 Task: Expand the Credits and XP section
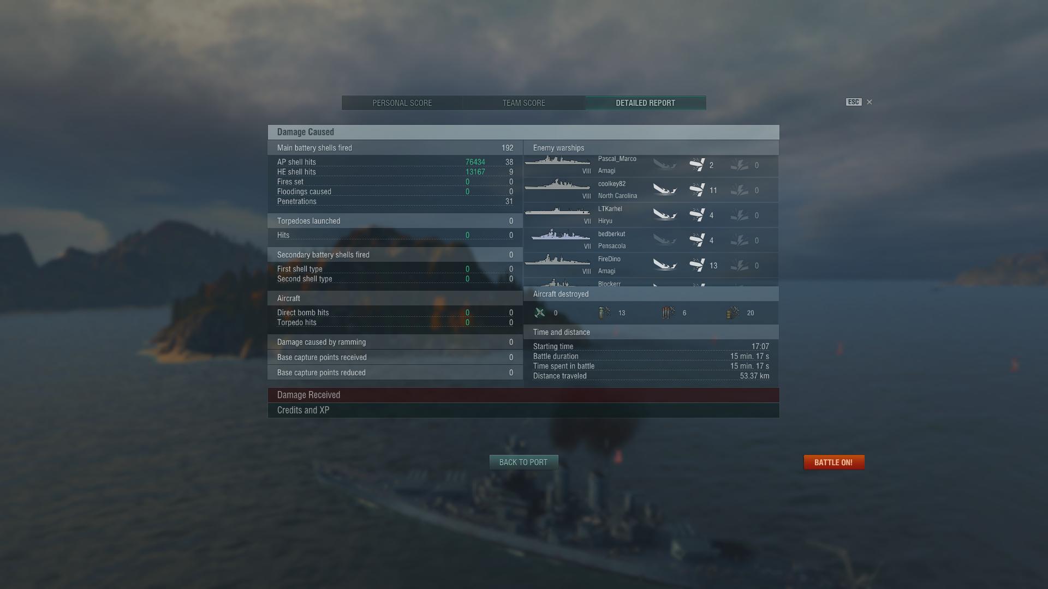pos(523,410)
